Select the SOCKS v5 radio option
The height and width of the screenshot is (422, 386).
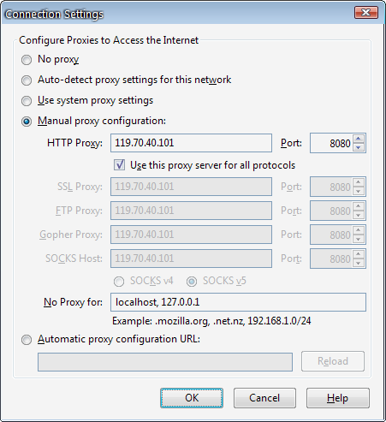pos(192,282)
